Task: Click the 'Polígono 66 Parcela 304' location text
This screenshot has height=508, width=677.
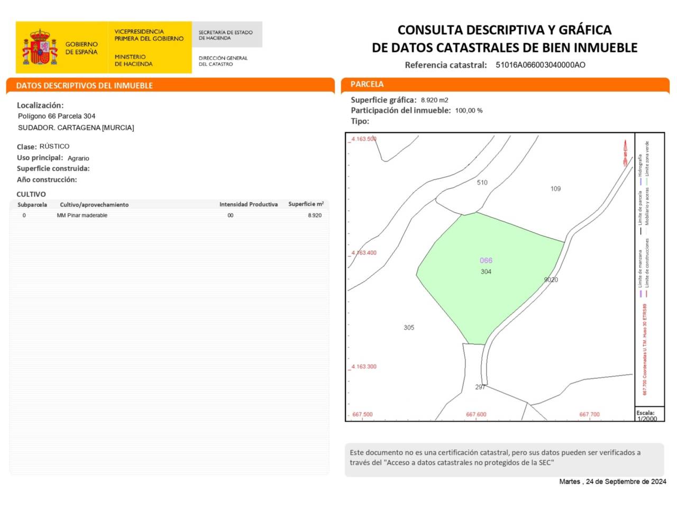Action: coord(57,116)
